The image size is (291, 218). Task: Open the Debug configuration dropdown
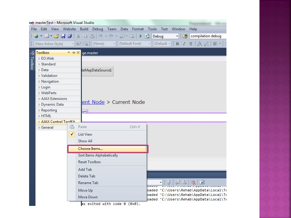tap(177, 36)
